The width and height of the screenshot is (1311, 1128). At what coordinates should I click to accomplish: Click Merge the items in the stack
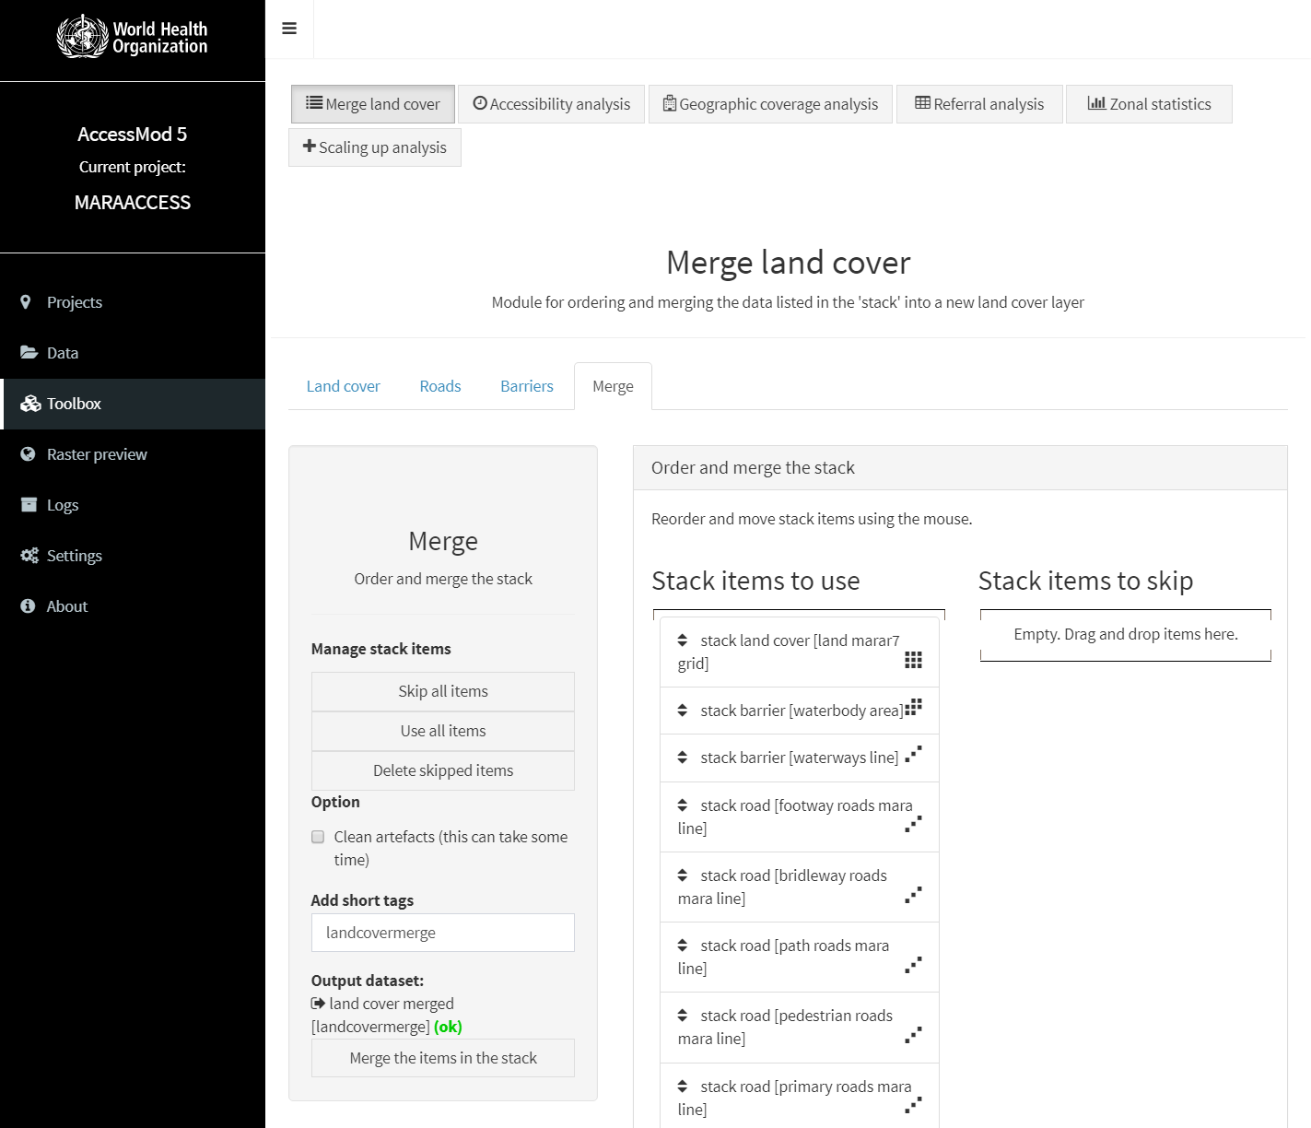point(442,1058)
